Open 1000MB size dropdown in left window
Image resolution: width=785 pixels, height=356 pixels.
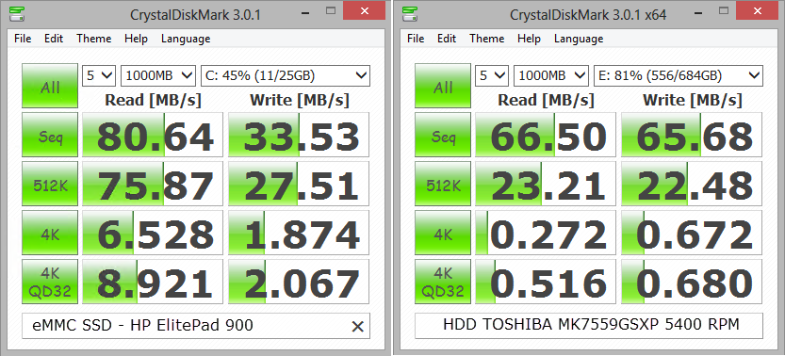158,75
